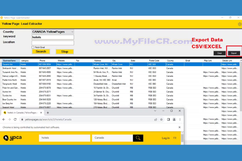242x161 pixels.
Task: Click the share page icon in address bar
Action: click(155, 119)
